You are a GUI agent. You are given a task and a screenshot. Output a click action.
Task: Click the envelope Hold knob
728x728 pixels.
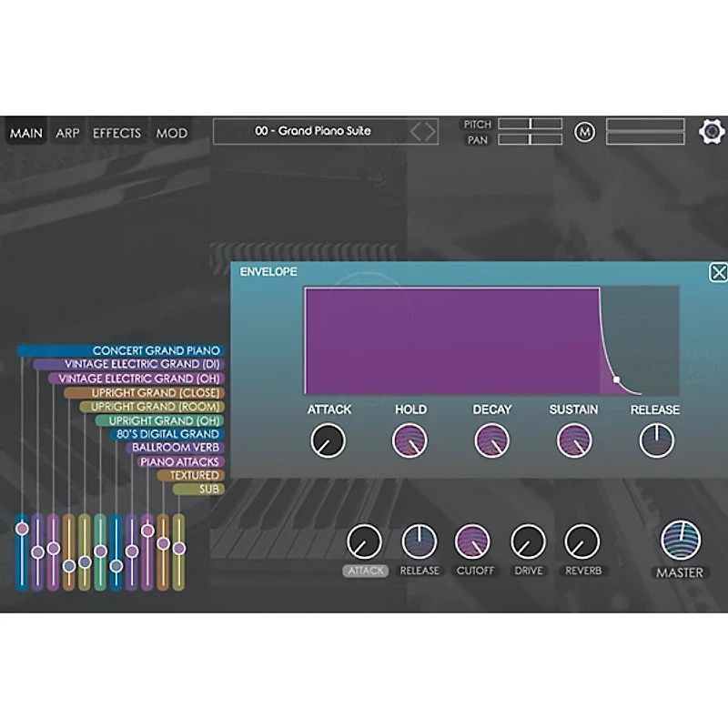point(410,442)
